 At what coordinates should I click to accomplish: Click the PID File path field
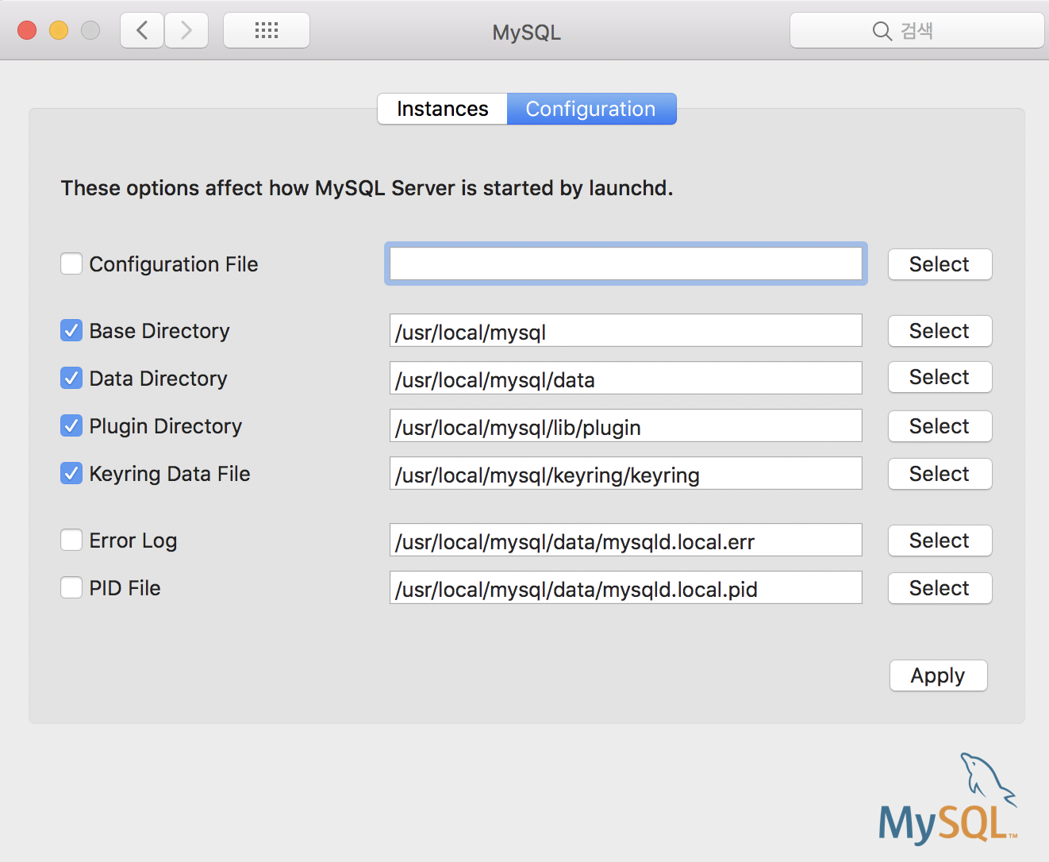tap(626, 587)
